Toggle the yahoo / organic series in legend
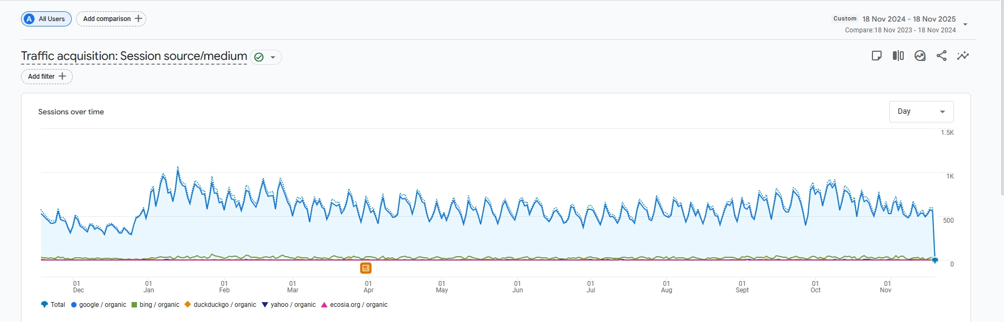The width and height of the screenshot is (1004, 322). point(264,304)
